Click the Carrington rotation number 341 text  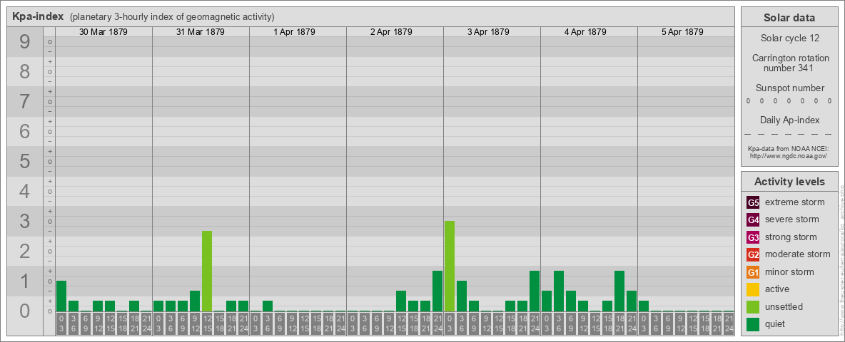[789, 63]
